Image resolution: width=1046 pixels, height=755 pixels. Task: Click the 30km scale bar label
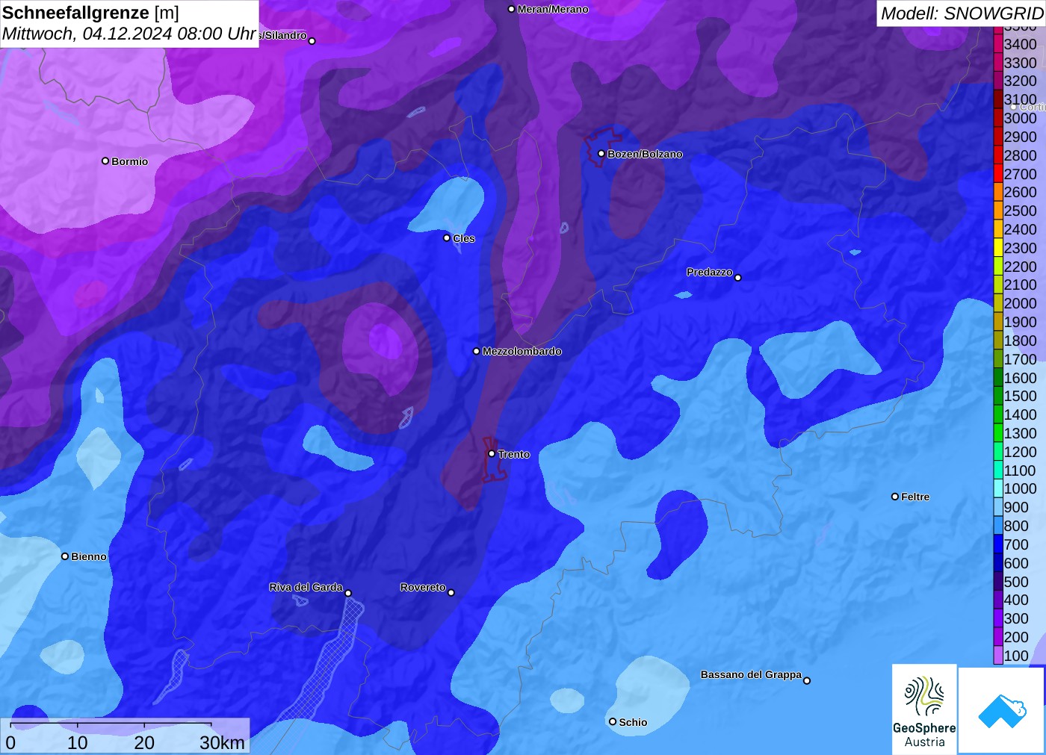(222, 742)
